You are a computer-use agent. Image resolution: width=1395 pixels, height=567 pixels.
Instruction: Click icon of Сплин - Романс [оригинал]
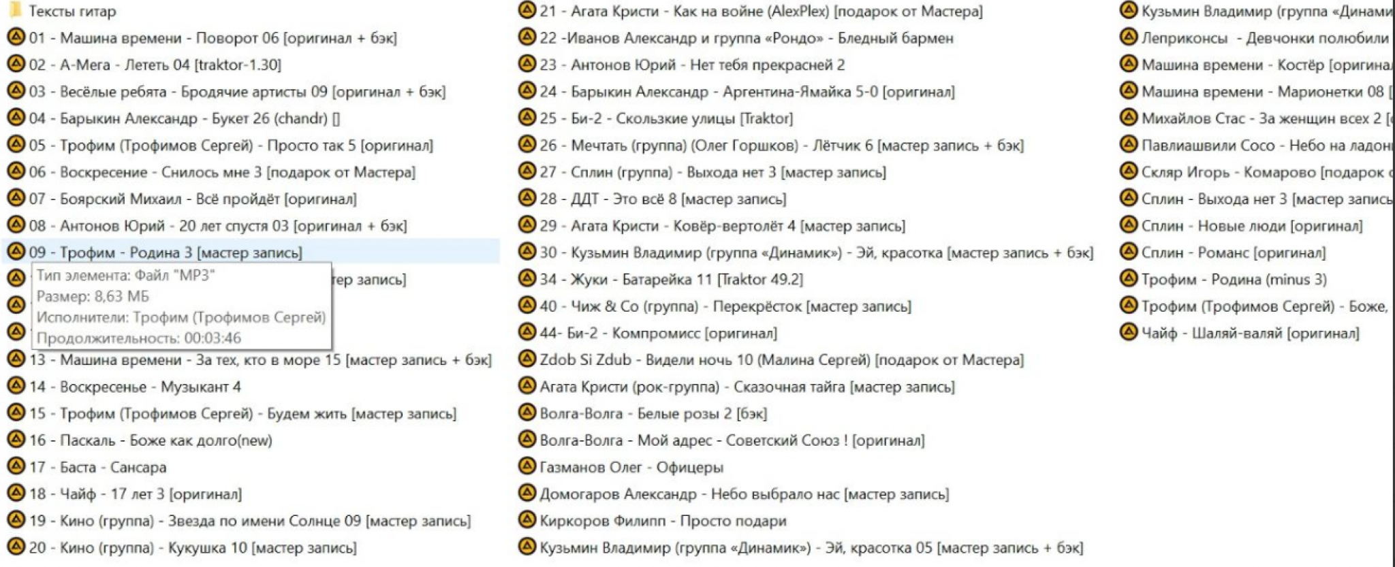click(x=1129, y=252)
